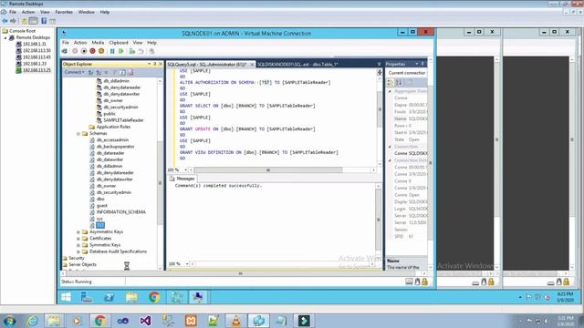Collapse the Remote Desktops tree node
Image resolution: width=584 pixels, height=328 pixels.
click(x=5, y=37)
